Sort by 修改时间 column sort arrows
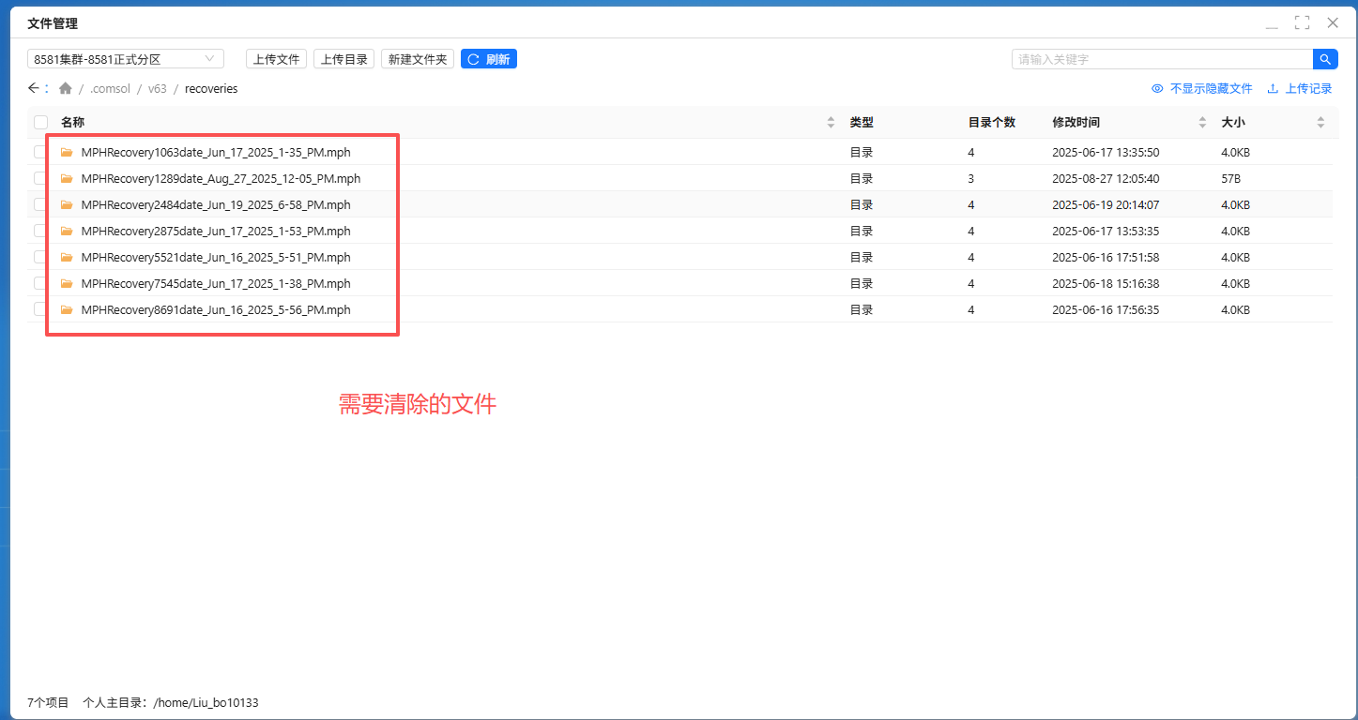 point(1203,122)
